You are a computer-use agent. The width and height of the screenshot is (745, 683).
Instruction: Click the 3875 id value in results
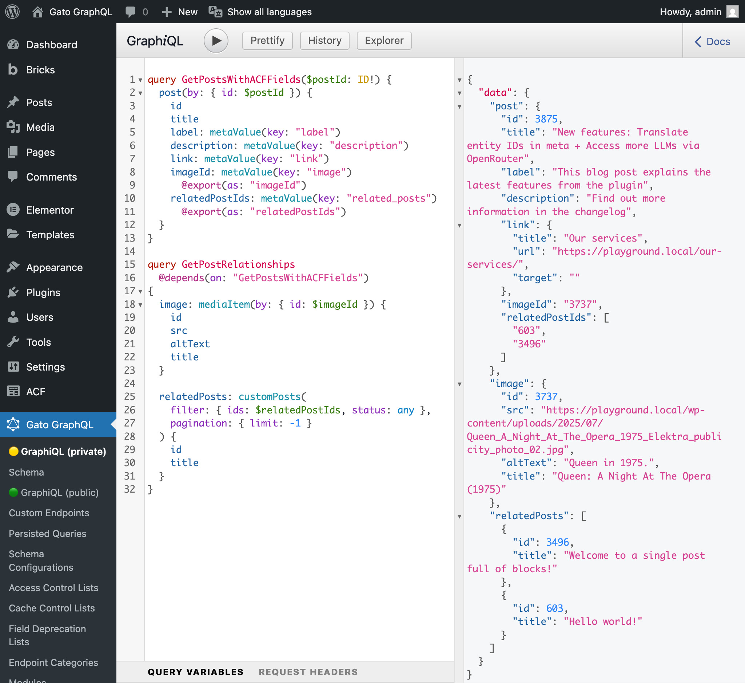[546, 119]
